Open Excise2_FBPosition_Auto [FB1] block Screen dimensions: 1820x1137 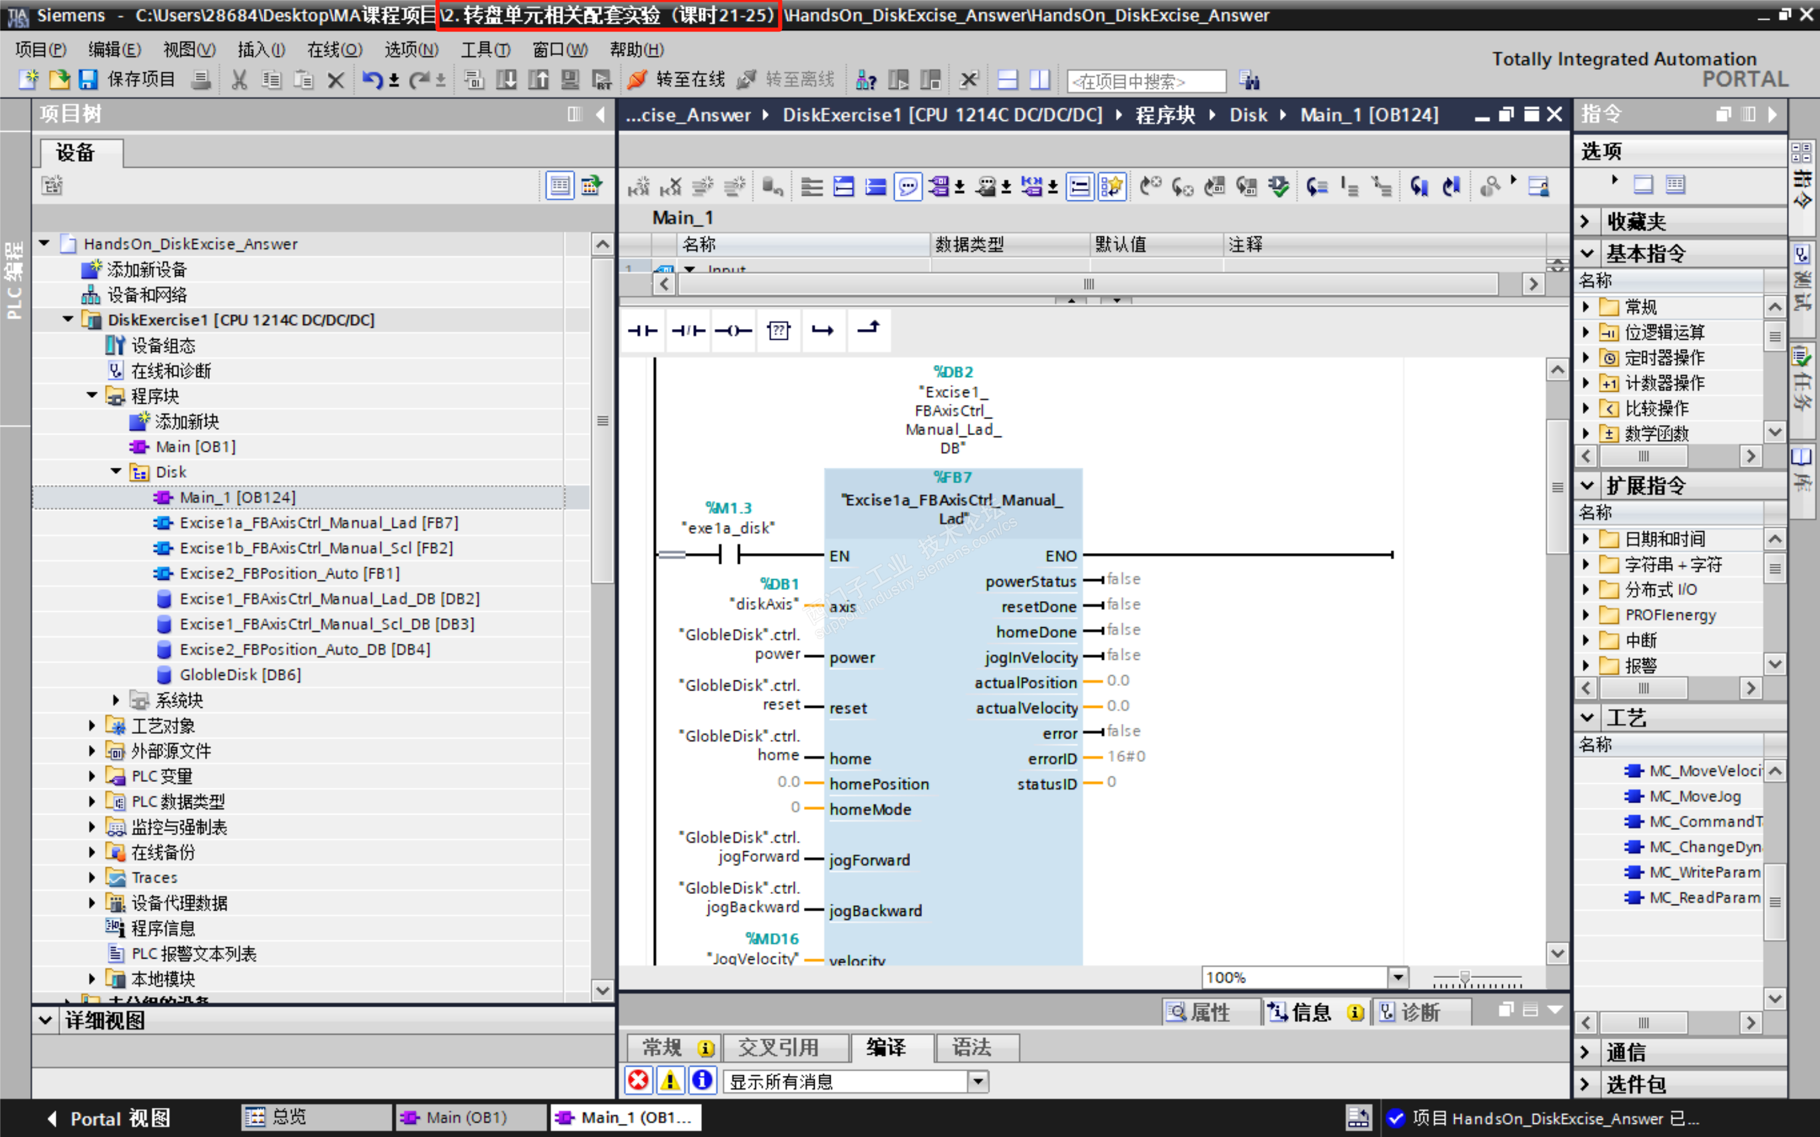[289, 573]
